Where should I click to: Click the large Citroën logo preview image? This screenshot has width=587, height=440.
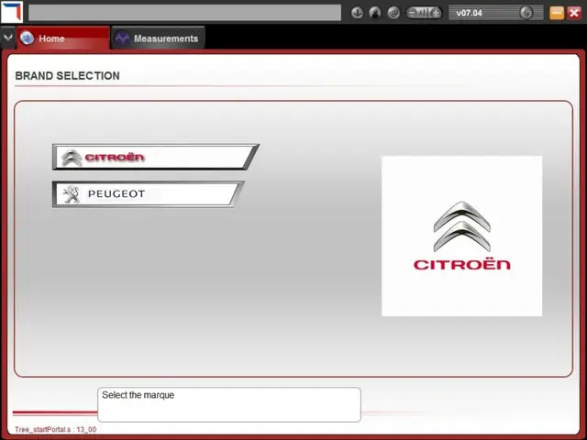coord(461,236)
